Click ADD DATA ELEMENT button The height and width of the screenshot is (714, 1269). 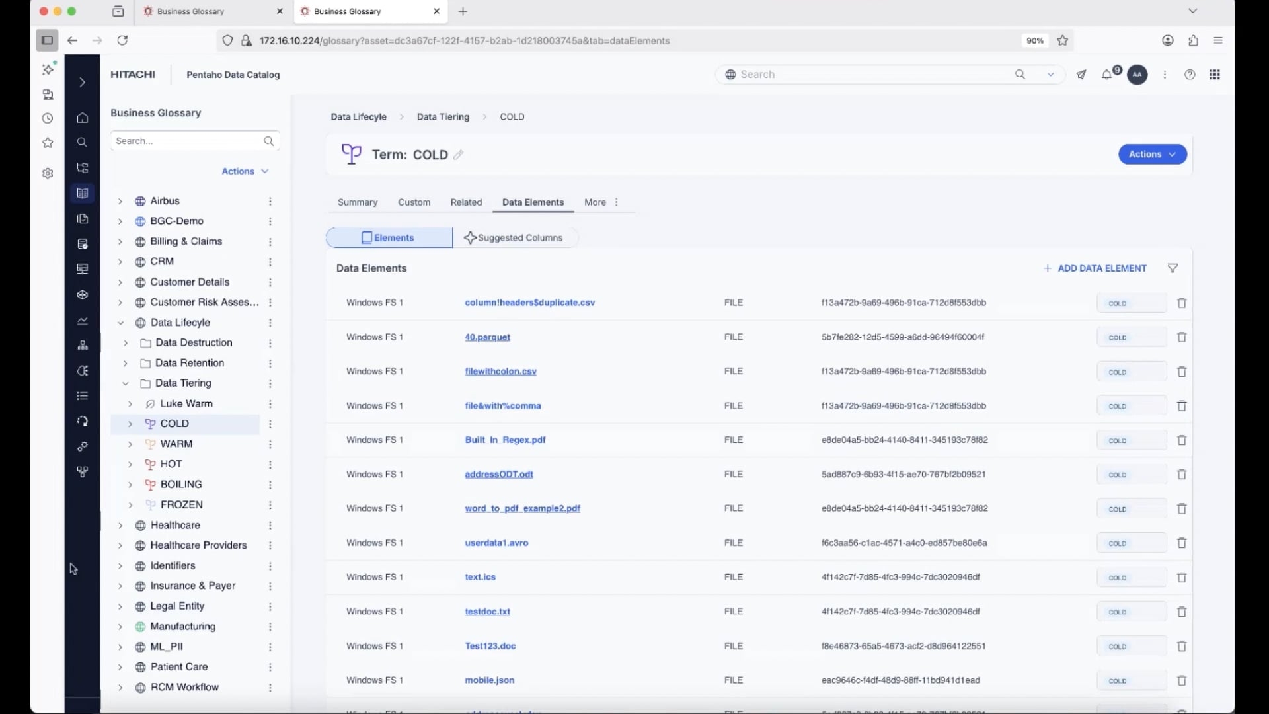[1095, 268]
